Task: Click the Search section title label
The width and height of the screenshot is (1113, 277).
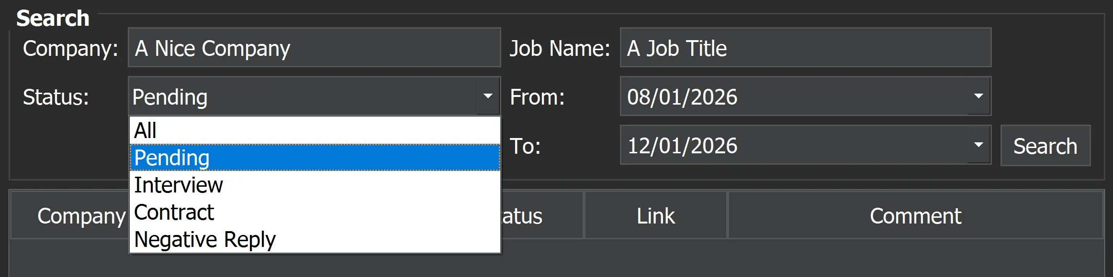Action: 53,17
